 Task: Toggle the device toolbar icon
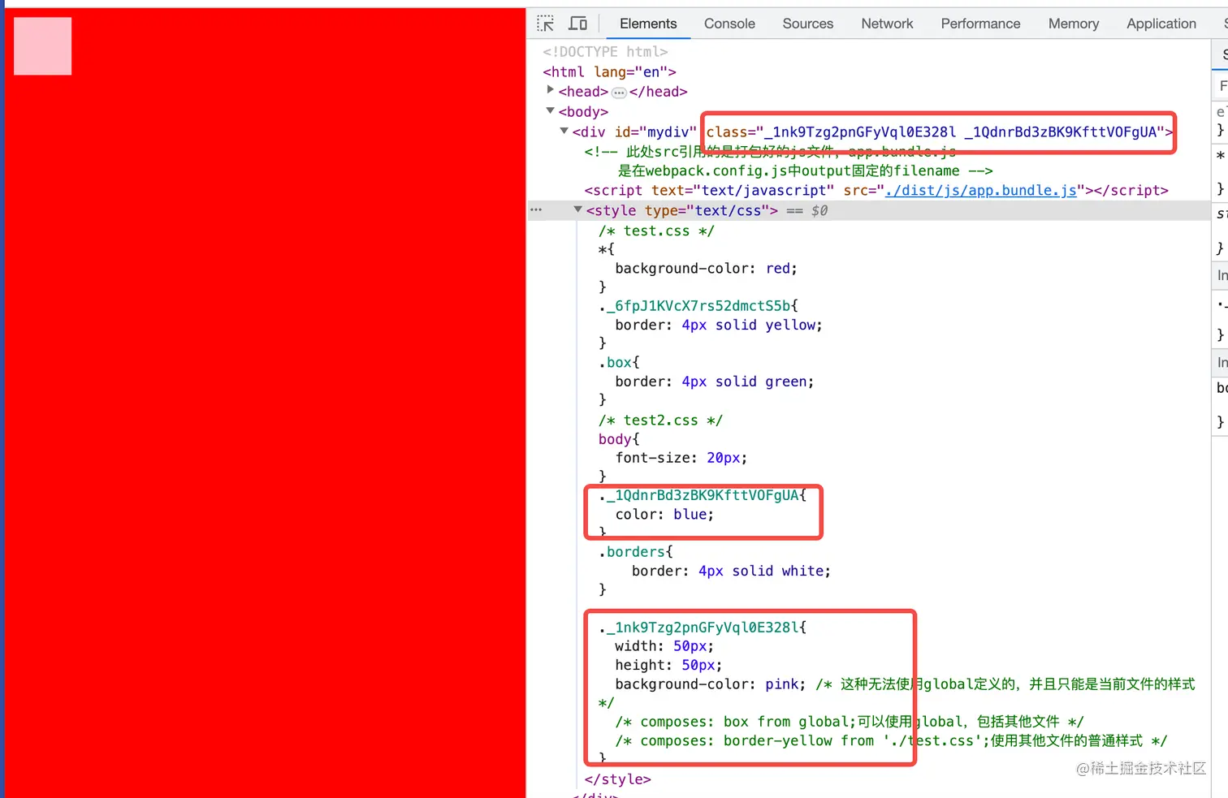pos(578,24)
